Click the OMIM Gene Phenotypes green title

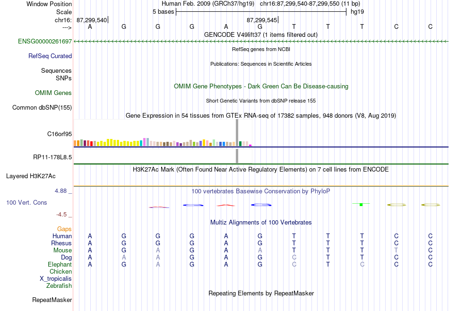click(261, 86)
